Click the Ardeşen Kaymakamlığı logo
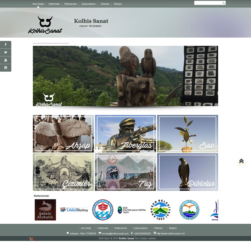 click(189, 210)
